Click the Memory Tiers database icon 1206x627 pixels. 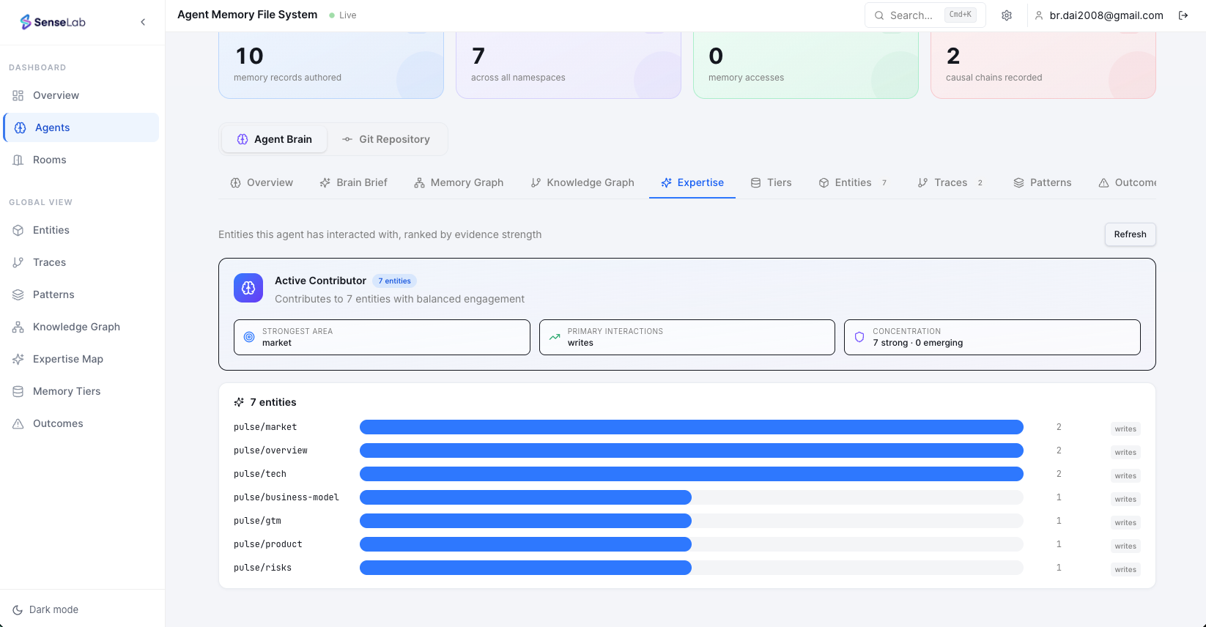point(18,391)
